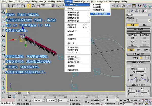Viewport: 152px width, 106px height.
Task: Select the Pan hand viewport tool
Action: pos(143,104)
